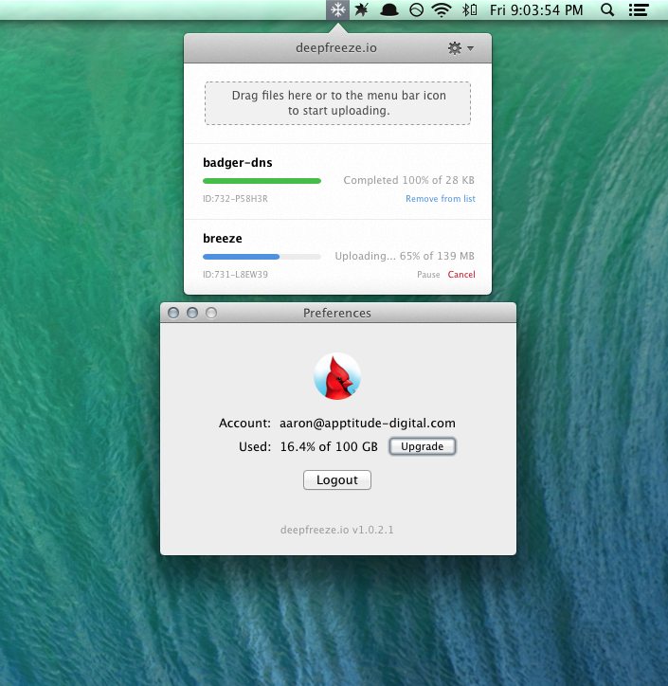This screenshot has width=668, height=686.
Task: Click the Bluetooth battery menu bar icon
Action: pyautogui.click(x=468, y=10)
